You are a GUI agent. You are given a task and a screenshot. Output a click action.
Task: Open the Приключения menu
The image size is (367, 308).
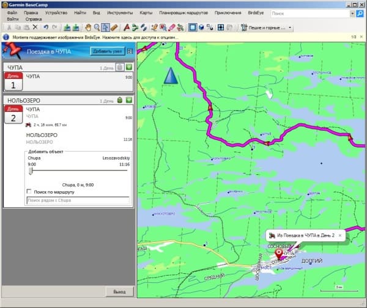228,13
